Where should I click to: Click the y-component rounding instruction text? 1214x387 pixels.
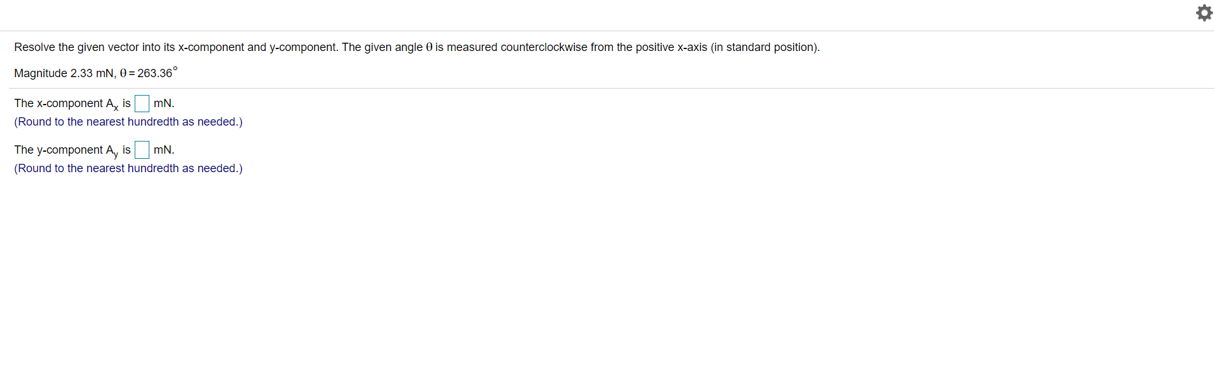(128, 168)
